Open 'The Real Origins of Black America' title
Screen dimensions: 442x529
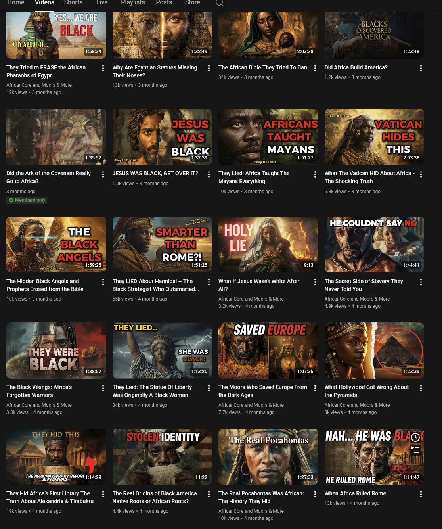pos(155,497)
